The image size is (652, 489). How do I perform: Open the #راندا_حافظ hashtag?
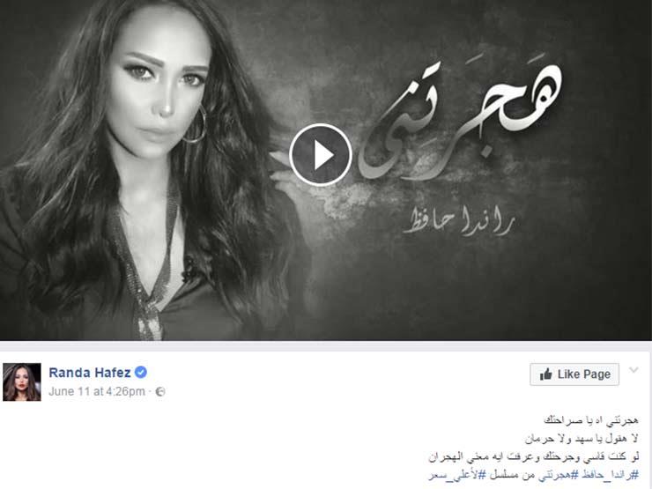(x=609, y=474)
